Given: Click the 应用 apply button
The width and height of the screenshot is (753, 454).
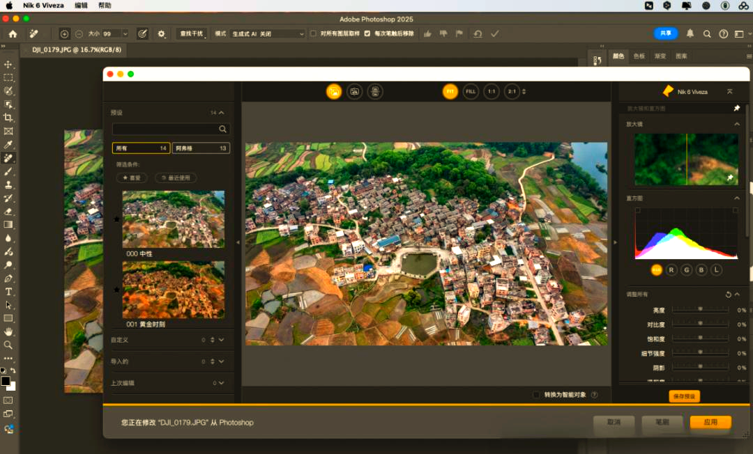Looking at the screenshot, I should (x=710, y=422).
